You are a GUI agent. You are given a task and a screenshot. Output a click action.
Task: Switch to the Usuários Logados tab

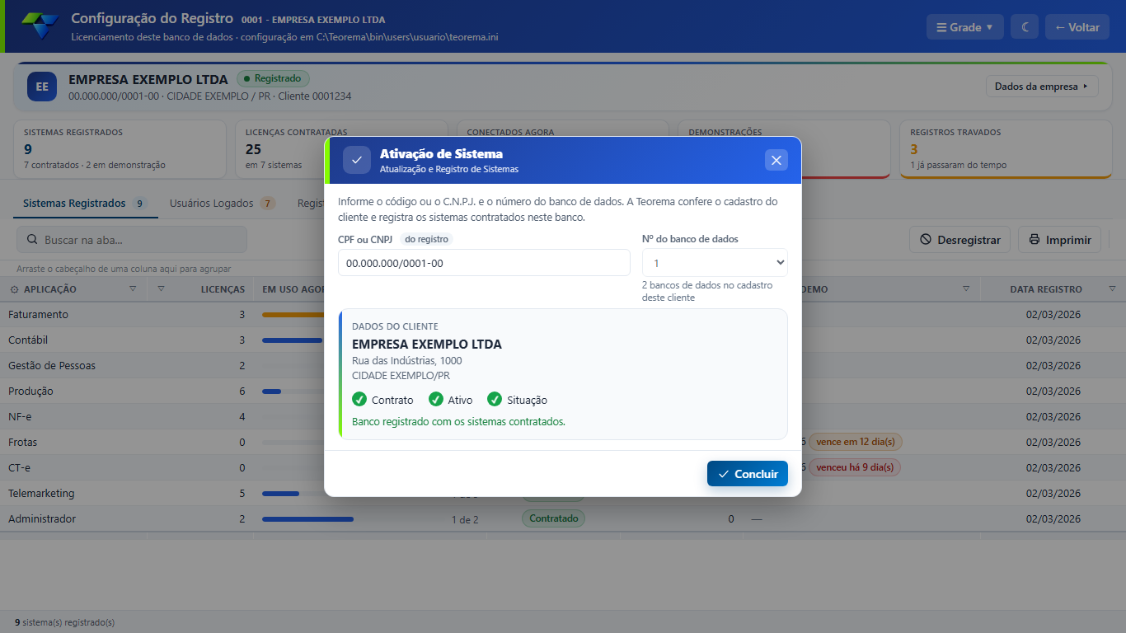(x=223, y=204)
